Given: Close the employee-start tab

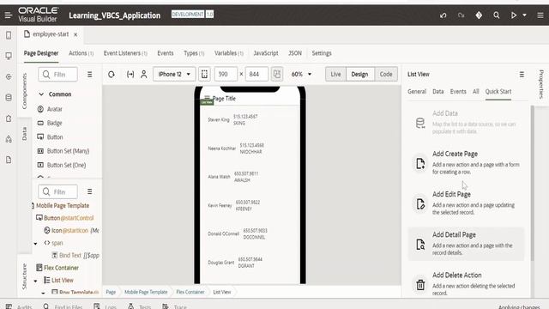Looking at the screenshot, I should pos(75,34).
